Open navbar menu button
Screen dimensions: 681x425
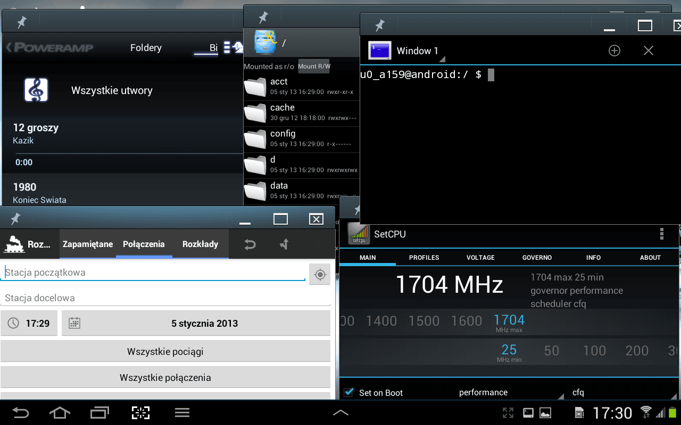pyautogui.click(x=182, y=413)
